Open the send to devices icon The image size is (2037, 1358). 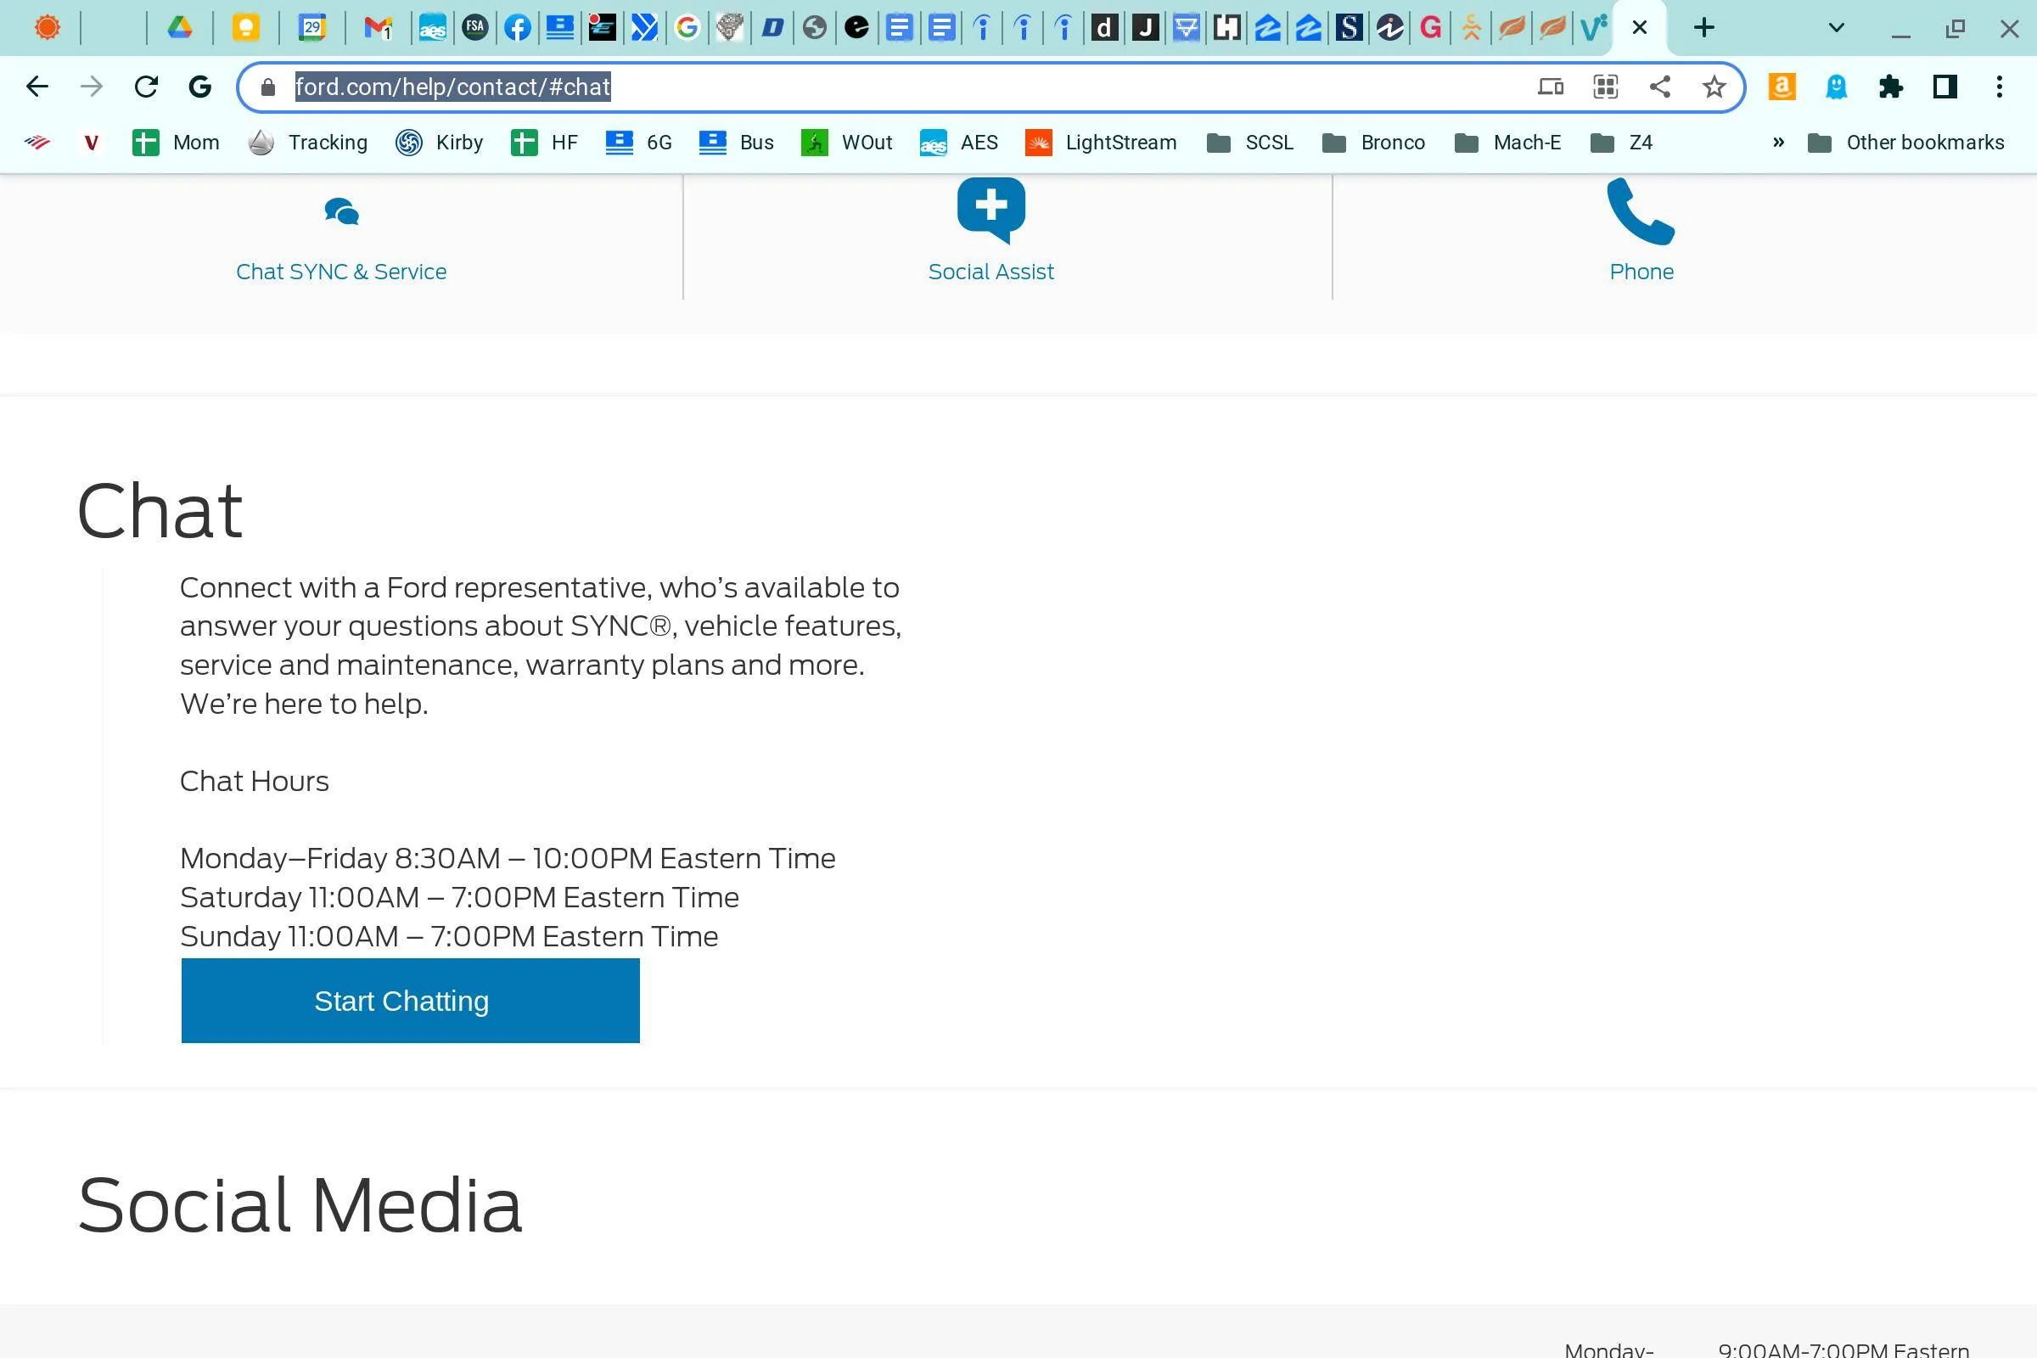click(x=1551, y=87)
